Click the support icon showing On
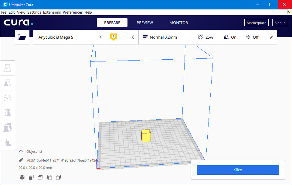 point(226,37)
